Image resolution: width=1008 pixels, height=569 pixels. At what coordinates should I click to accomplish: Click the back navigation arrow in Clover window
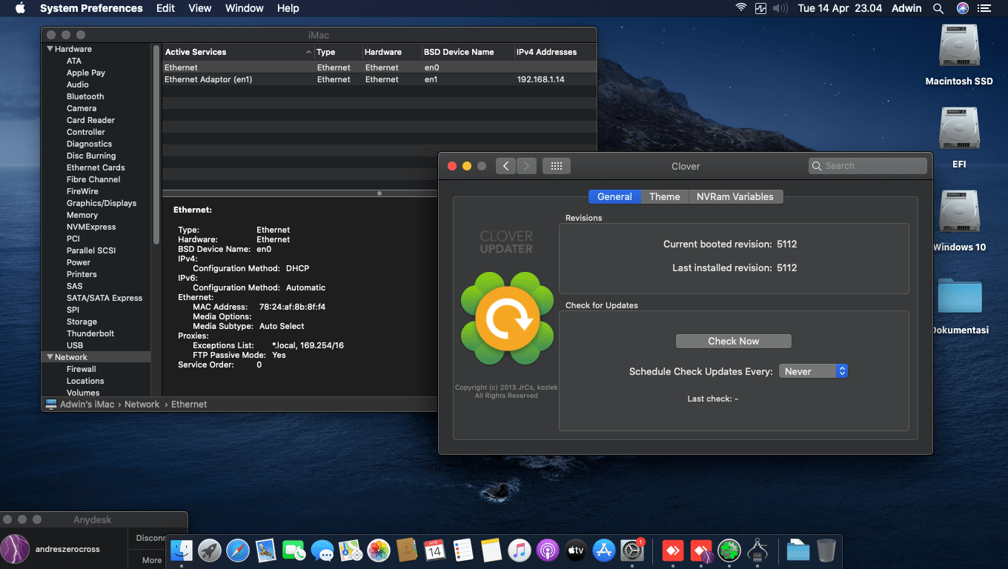point(505,166)
